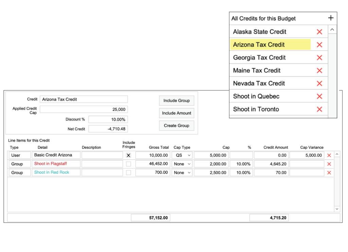This screenshot has width=348, height=252.
Task: Click Gross Total 46,452.00 cell
Action: point(153,164)
